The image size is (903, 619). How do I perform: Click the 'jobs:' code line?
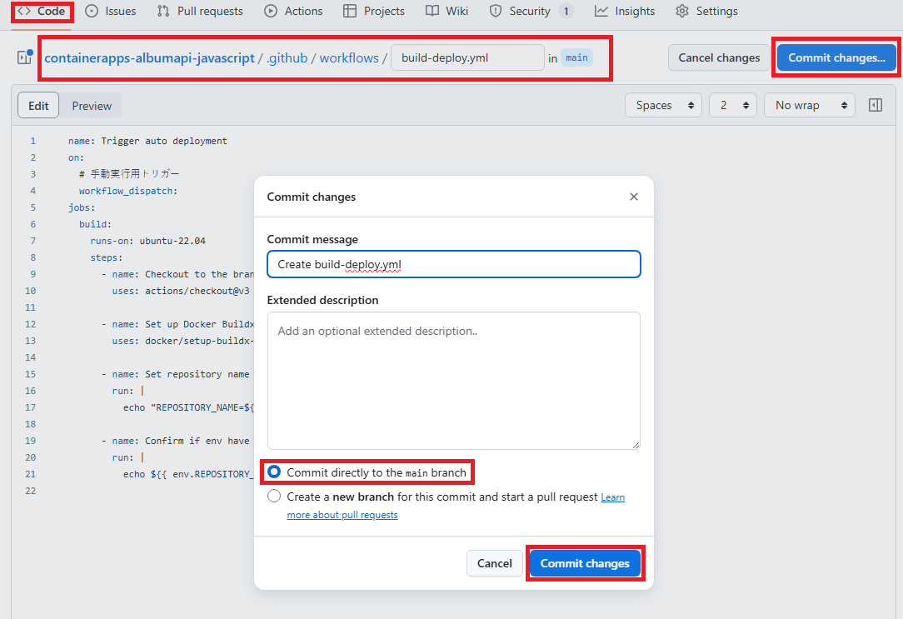pyautogui.click(x=81, y=207)
